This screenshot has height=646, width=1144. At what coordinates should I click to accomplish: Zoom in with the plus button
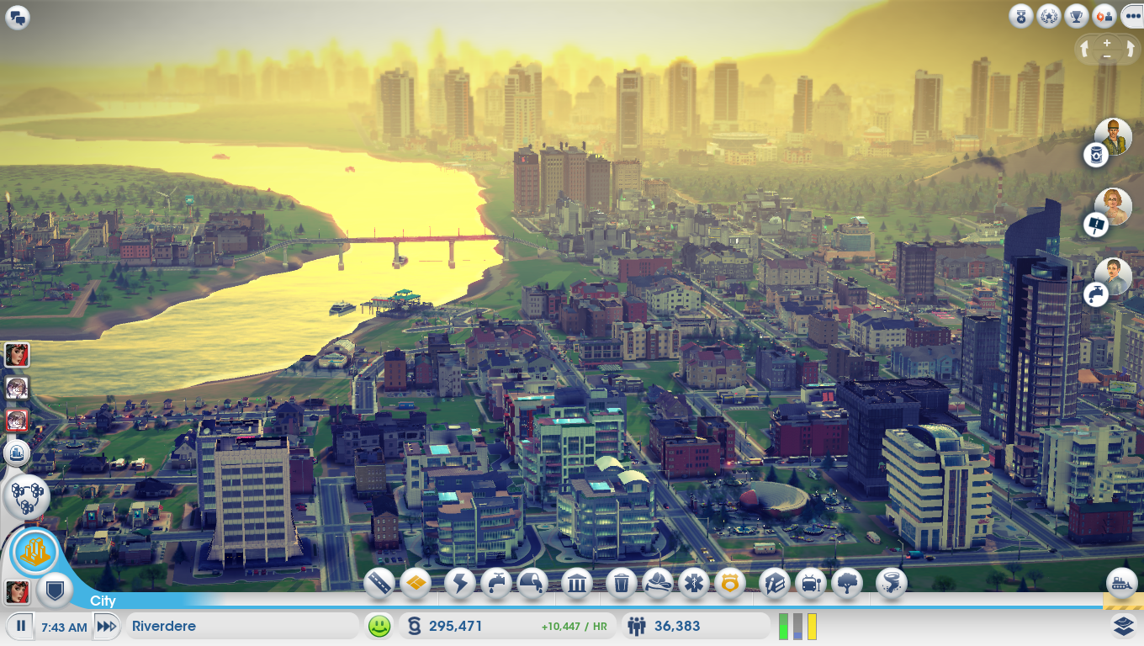pos(1107,42)
